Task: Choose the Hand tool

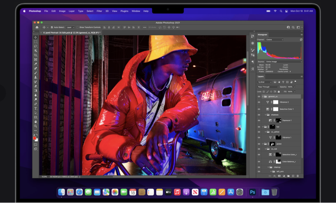Action: pos(35,122)
